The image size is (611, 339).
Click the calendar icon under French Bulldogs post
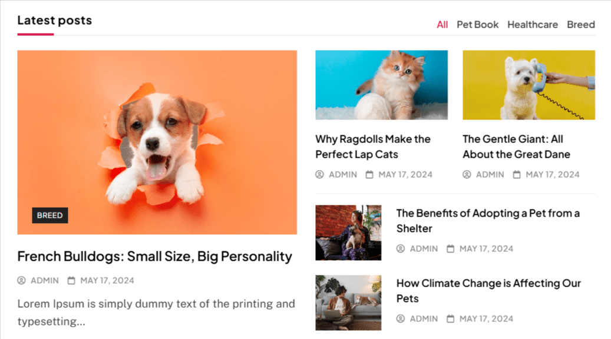pos(71,281)
